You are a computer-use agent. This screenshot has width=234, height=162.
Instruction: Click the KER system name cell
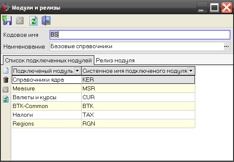pyautogui.click(x=138, y=80)
